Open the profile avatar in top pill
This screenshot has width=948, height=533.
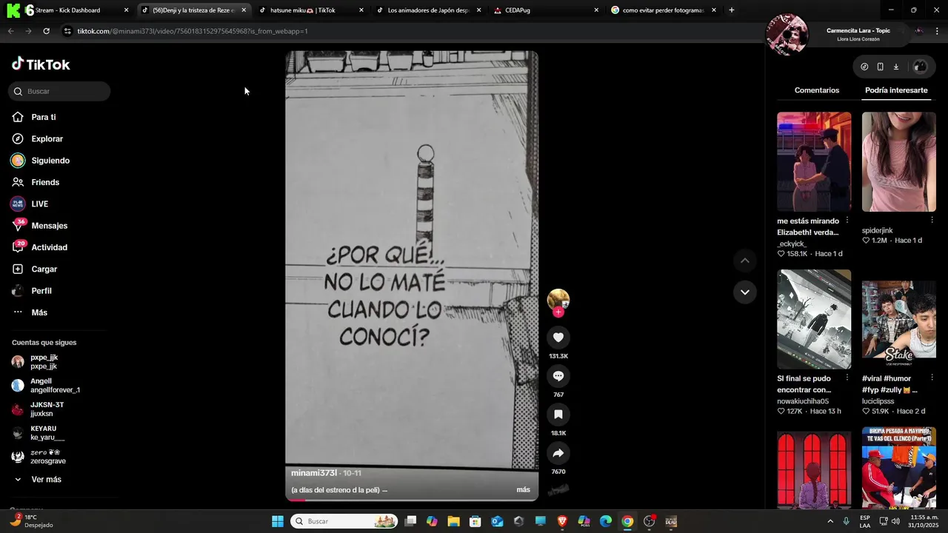[x=920, y=67]
